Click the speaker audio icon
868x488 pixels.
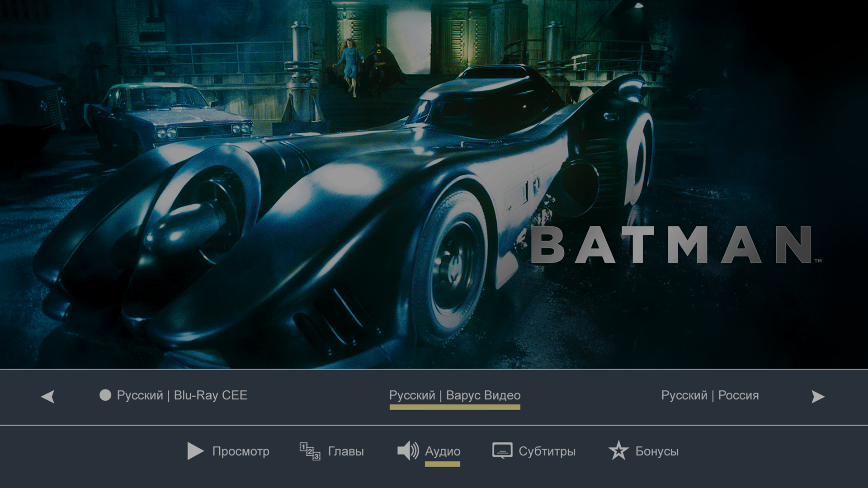(408, 451)
